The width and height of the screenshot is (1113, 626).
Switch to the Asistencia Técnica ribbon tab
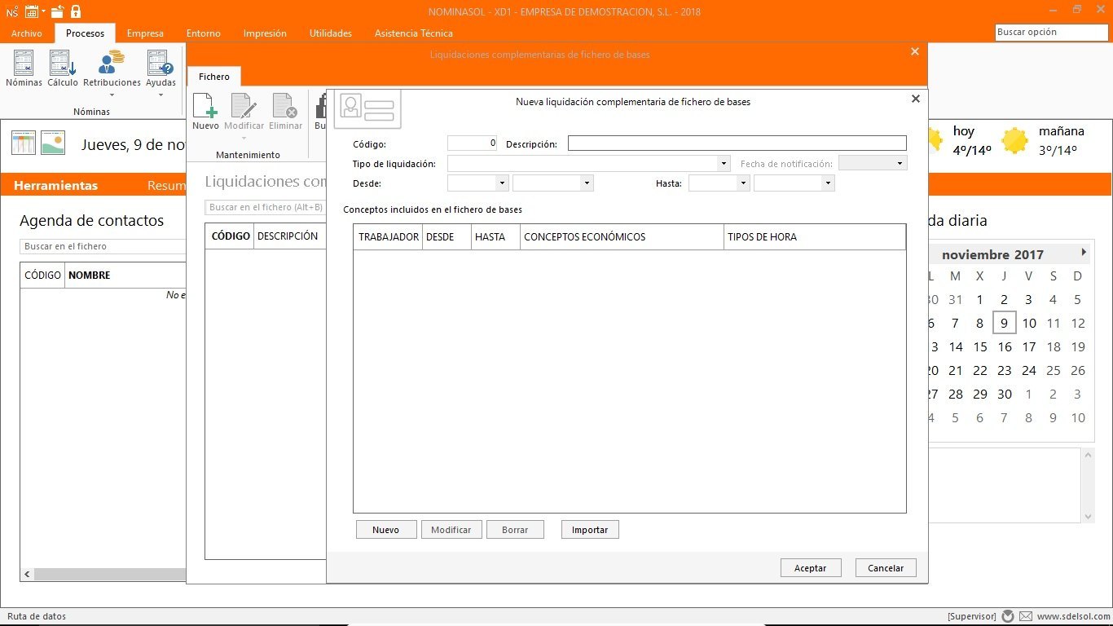tap(414, 33)
